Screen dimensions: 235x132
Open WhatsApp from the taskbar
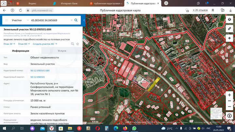tap(134, 129)
